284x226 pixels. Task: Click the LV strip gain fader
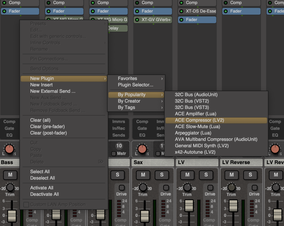[x=189, y=206]
